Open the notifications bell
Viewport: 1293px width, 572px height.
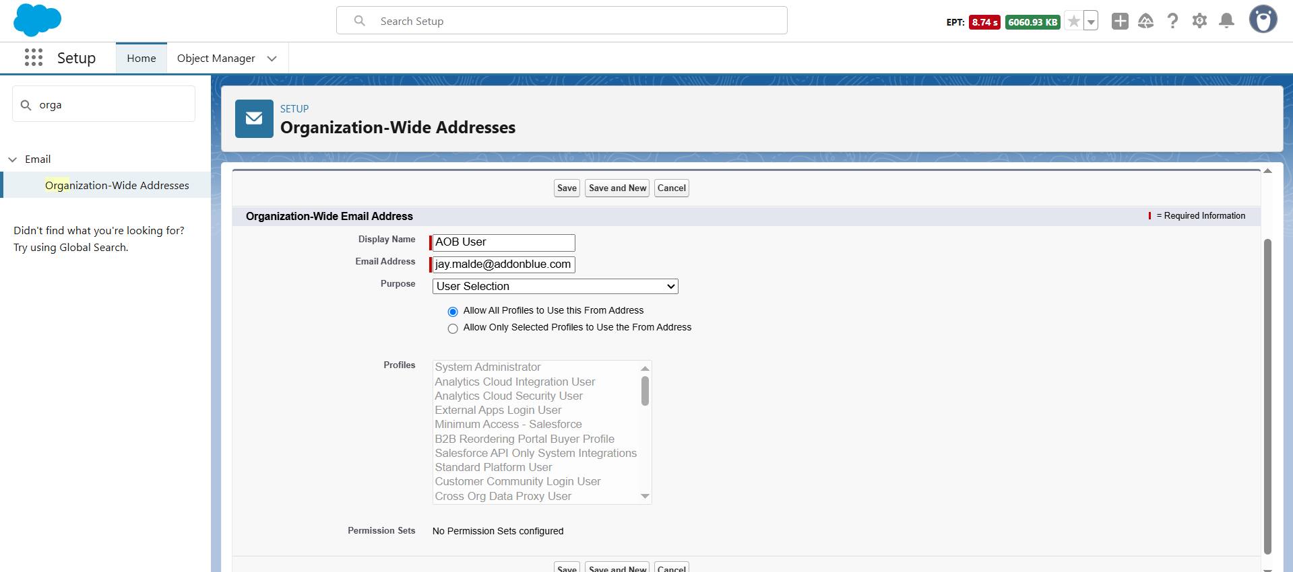(1227, 21)
